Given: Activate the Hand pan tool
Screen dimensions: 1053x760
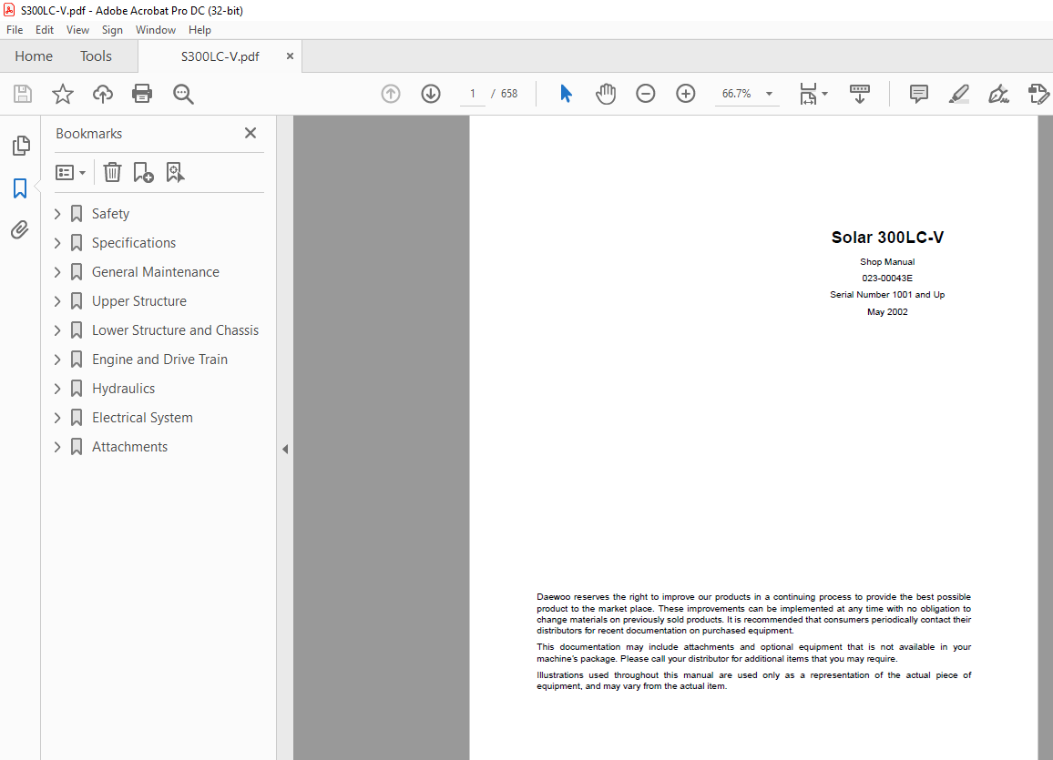Looking at the screenshot, I should pyautogui.click(x=605, y=94).
